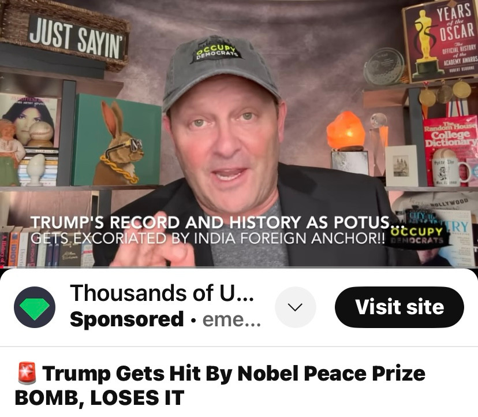
Task: Open the advertiser page via Visit site
Action: point(399,307)
